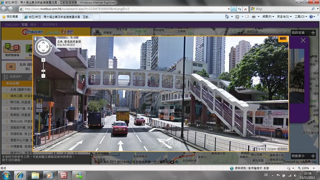Click the Action Center flag icon in tray
320x180 pixels.
tap(278, 176)
